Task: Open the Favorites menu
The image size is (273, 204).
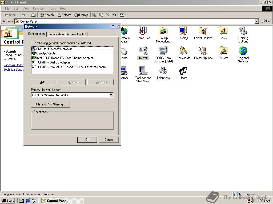Action: (x=39, y=8)
